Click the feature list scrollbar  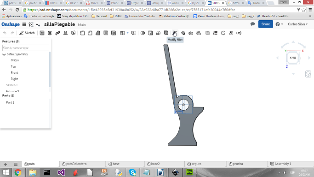coord(50,70)
